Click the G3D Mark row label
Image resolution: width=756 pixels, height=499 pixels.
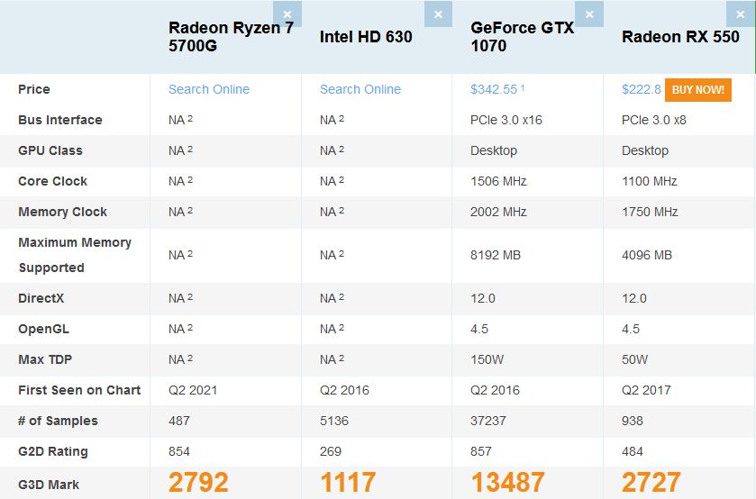49,485
